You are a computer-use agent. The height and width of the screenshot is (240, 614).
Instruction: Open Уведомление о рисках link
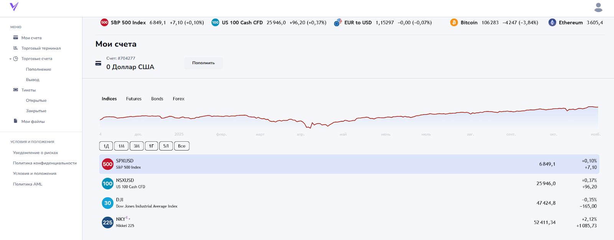(x=35, y=152)
